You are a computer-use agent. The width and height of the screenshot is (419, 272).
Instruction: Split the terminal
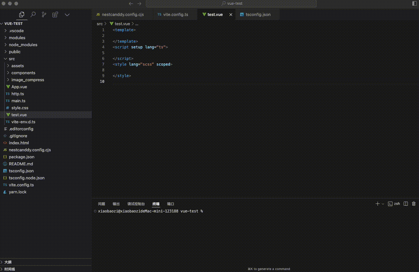(x=406, y=204)
